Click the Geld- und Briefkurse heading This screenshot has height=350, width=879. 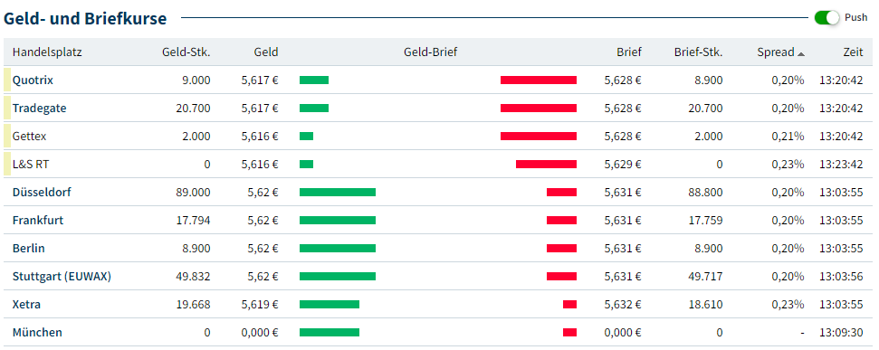click(85, 18)
